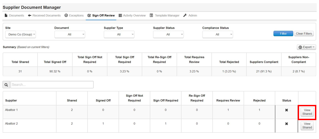Click Suppliers Non-Compliant value 2 (8.7 %)
This screenshot has width=319, height=139.
pyautogui.click(x=299, y=71)
